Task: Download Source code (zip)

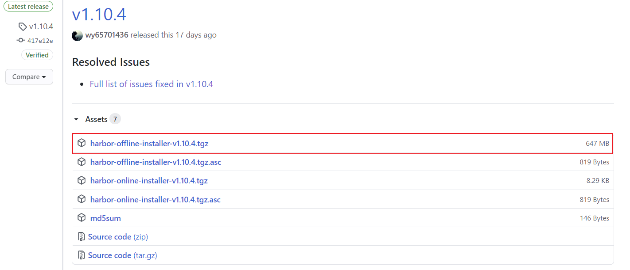Action: pyautogui.click(x=118, y=237)
